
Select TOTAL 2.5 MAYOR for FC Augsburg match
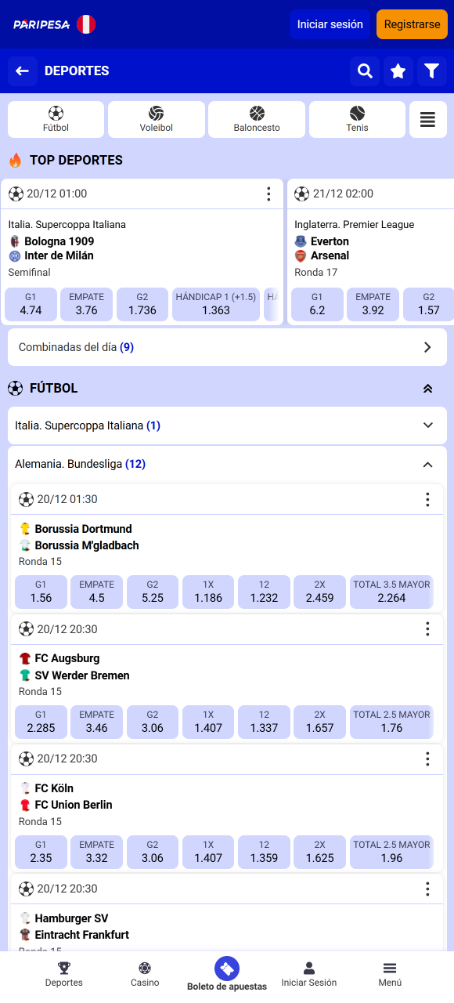click(x=391, y=722)
